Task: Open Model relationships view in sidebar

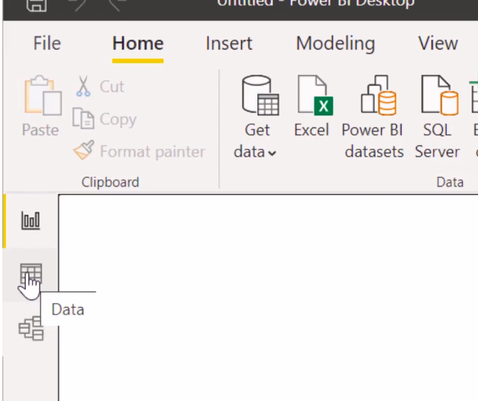Action: [31, 328]
